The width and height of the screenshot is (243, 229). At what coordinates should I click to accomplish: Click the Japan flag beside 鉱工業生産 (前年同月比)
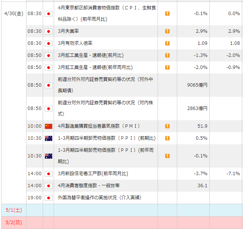48,68
